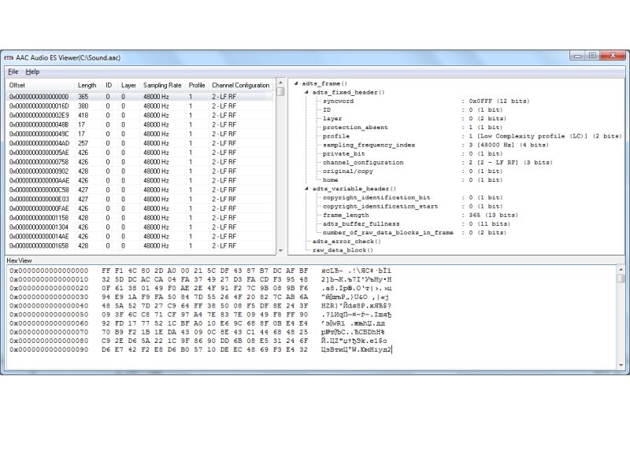
Task: Click Hex View scrollbar up arrow
Action: [621, 270]
